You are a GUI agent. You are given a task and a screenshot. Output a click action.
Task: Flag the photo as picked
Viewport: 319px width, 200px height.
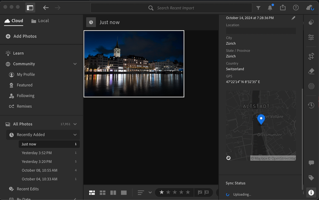(x=200, y=192)
